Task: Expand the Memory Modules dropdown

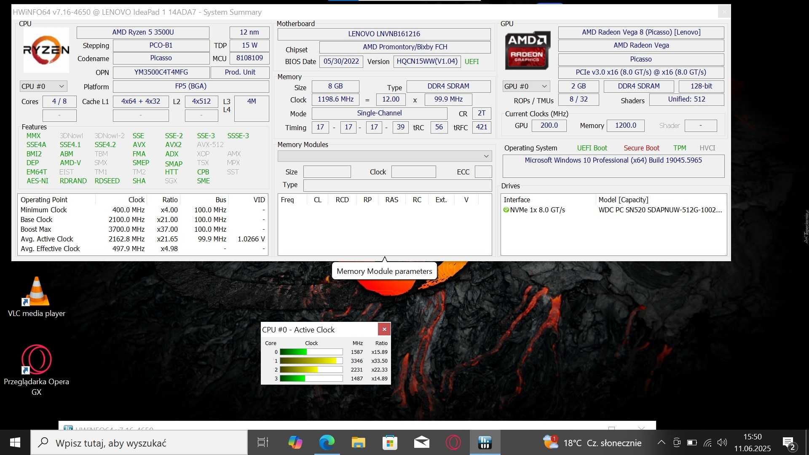Action: [x=385, y=156]
